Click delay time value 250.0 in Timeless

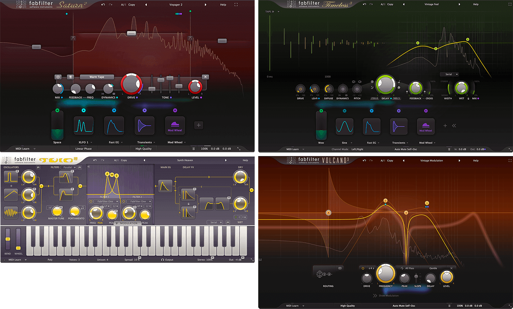(374, 98)
